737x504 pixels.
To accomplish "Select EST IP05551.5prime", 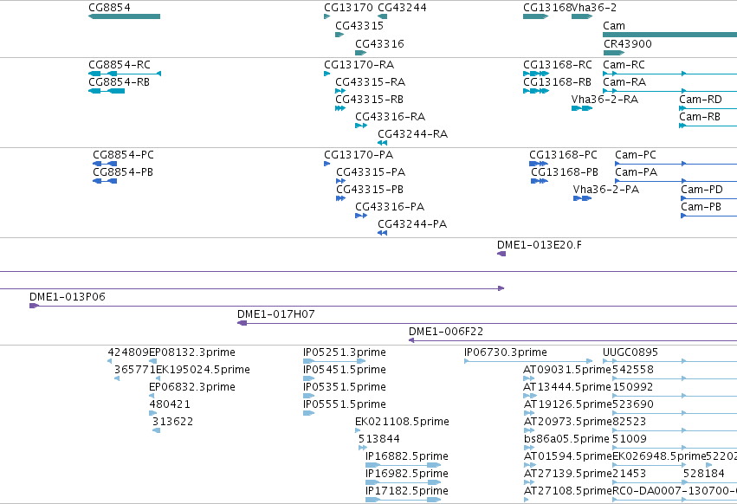I will [x=345, y=404].
